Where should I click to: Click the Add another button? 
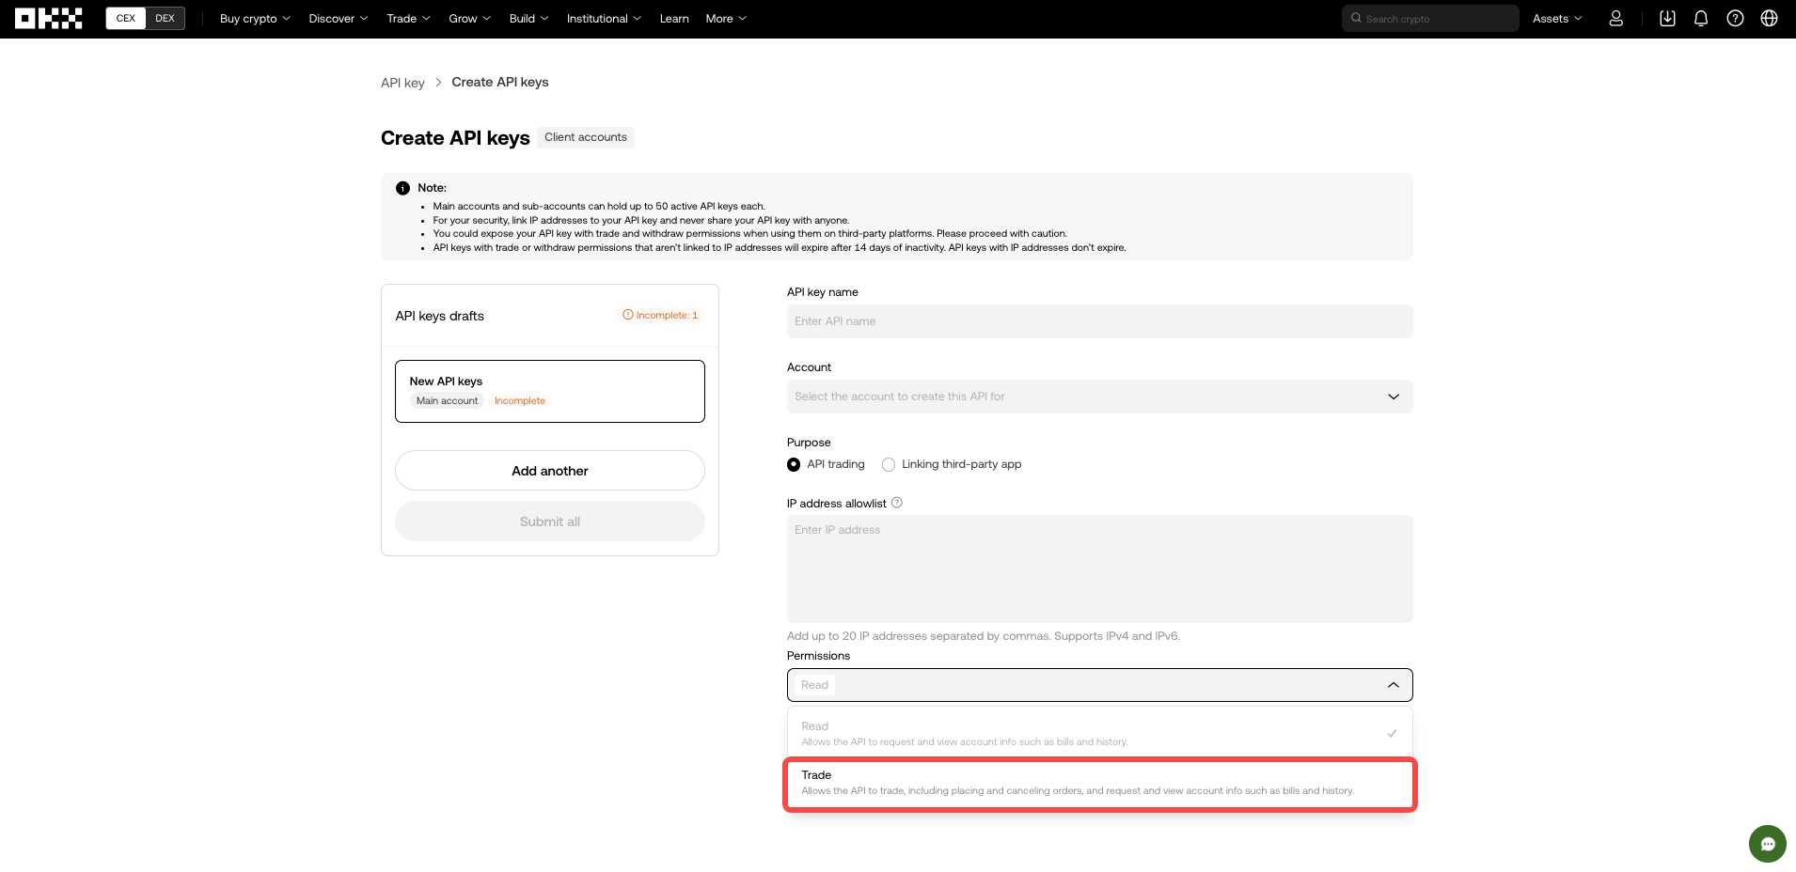coord(549,470)
